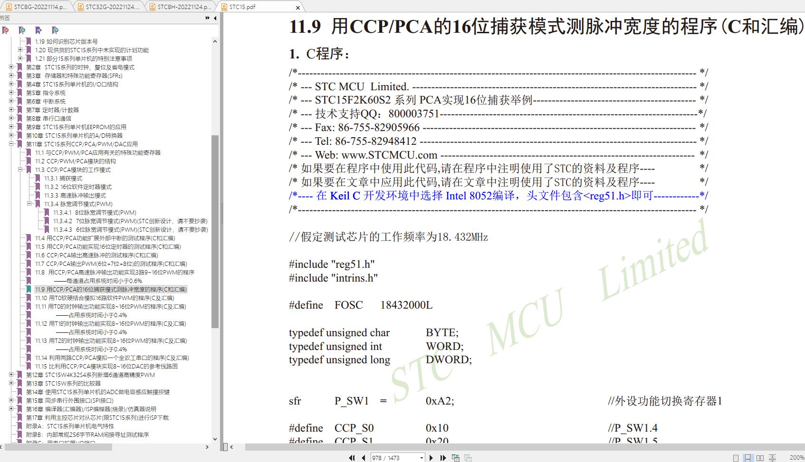Screen dimensions: 805x462
Task: Click the bookmark panel scroll-down arrow
Action: [215, 439]
